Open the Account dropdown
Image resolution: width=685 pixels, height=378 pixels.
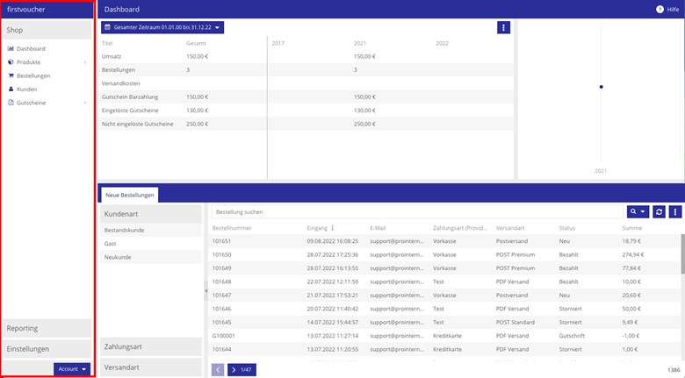click(72, 369)
